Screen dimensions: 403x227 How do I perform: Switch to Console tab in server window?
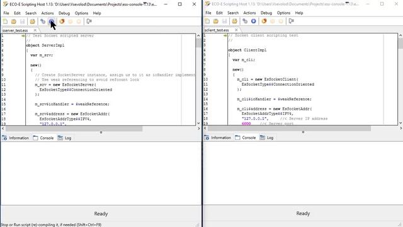(43, 138)
